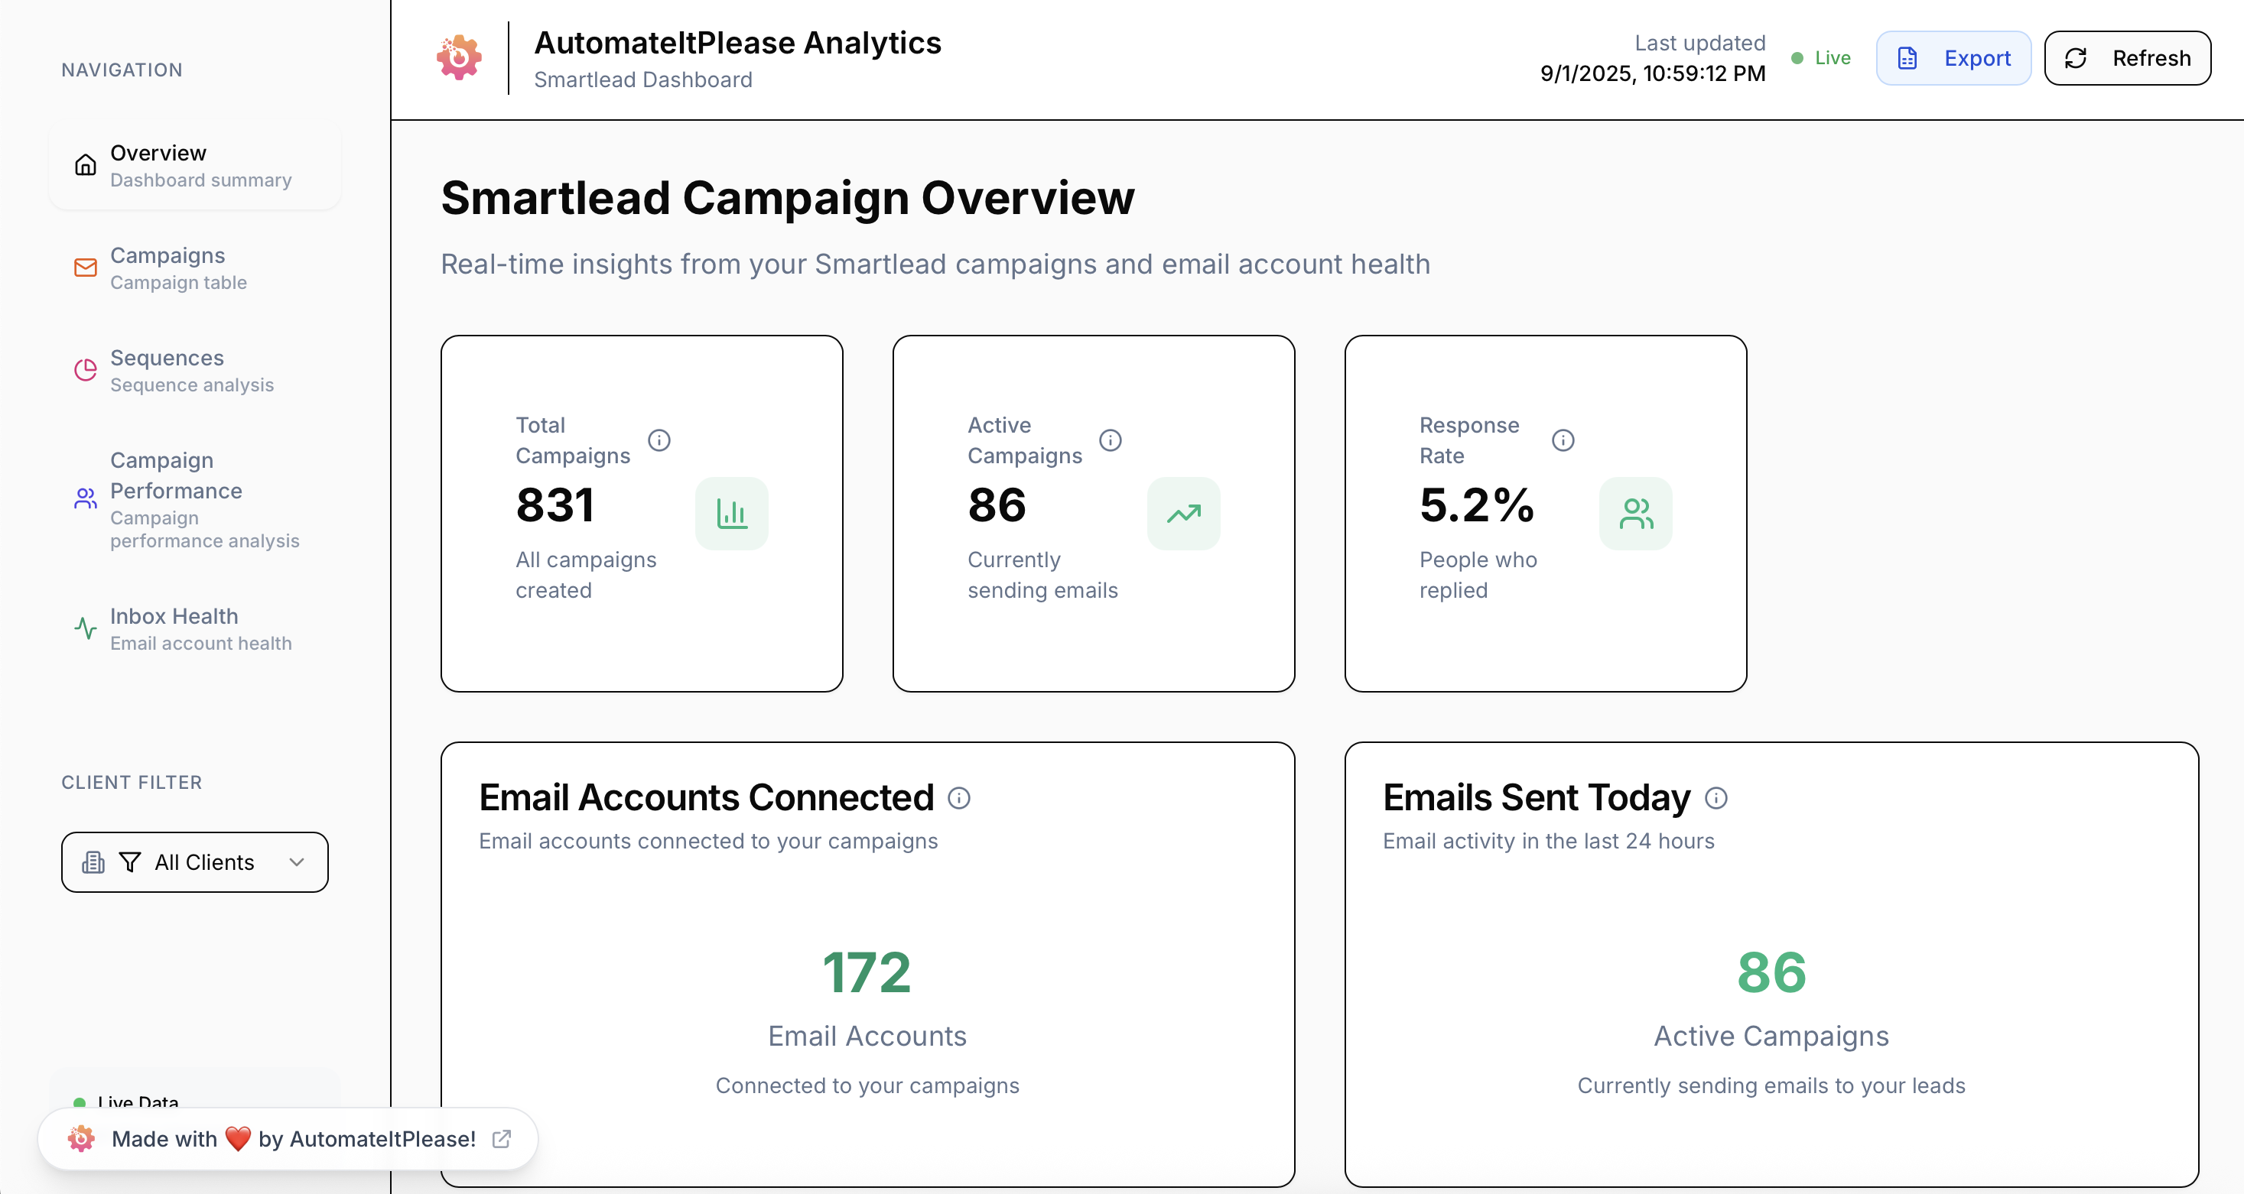The image size is (2244, 1194).
Task: Click the NAVIGATION section label
Action: 122,70
